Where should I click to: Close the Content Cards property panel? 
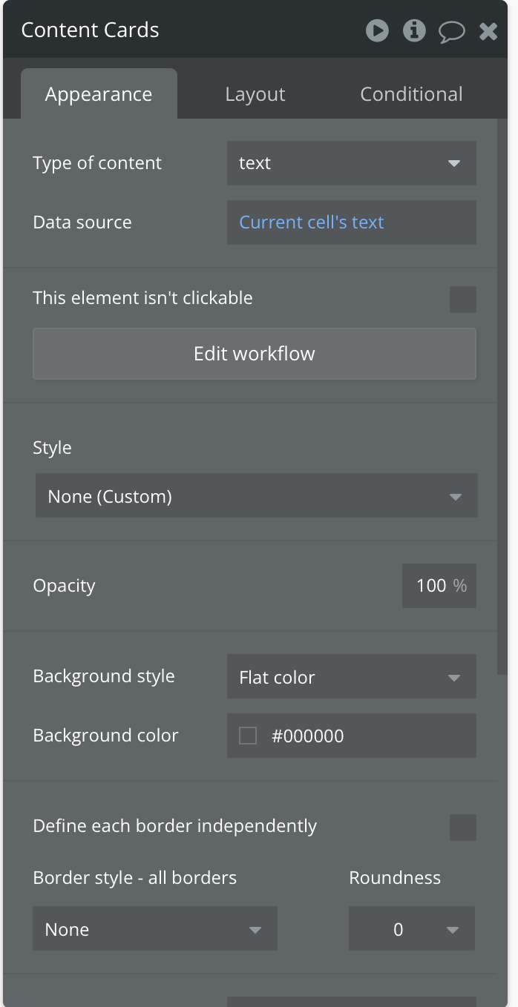[488, 31]
